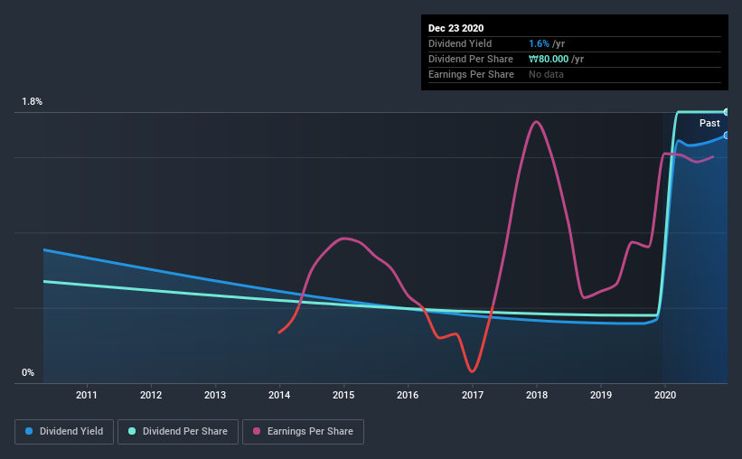Click the pink Earnings Per Share legend dot
The image size is (742, 459).
pos(257,431)
